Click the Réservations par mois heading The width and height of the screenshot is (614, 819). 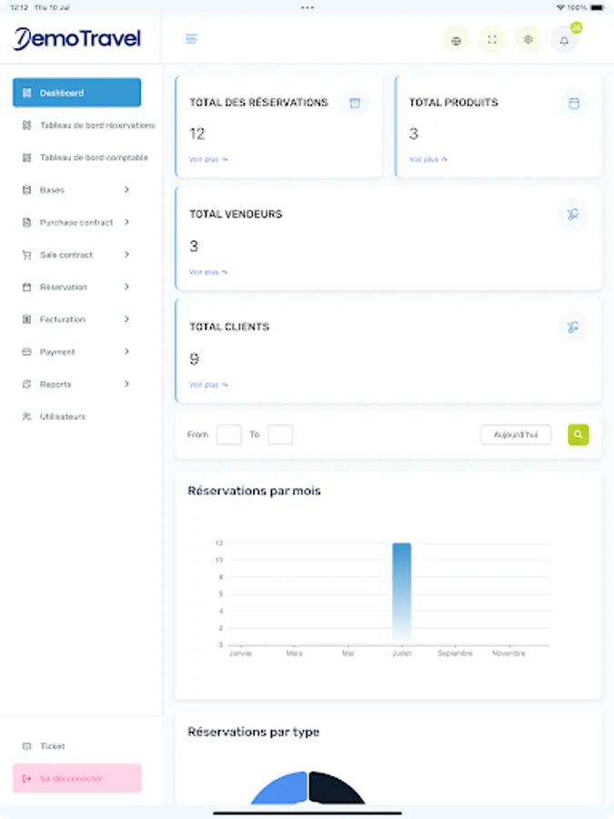255,491
